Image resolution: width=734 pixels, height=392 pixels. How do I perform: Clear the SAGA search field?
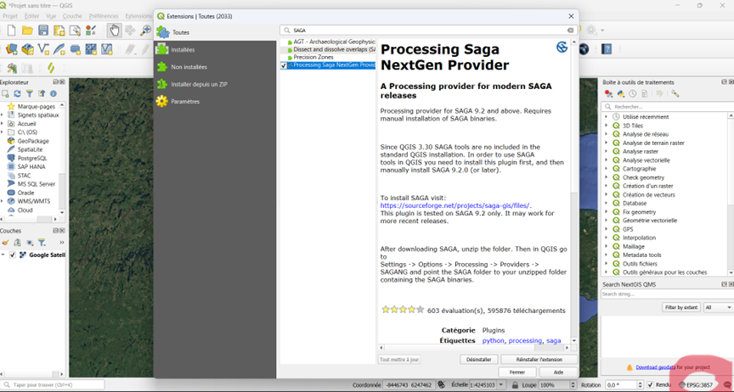pyautogui.click(x=570, y=31)
